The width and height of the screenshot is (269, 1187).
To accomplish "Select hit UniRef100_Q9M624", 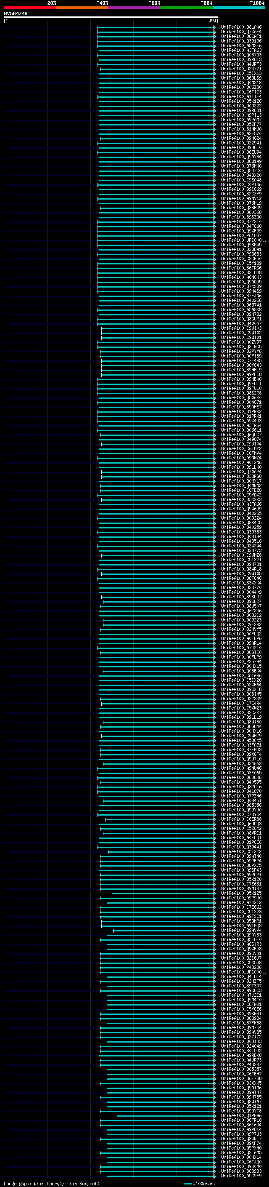I will tap(241, 138).
